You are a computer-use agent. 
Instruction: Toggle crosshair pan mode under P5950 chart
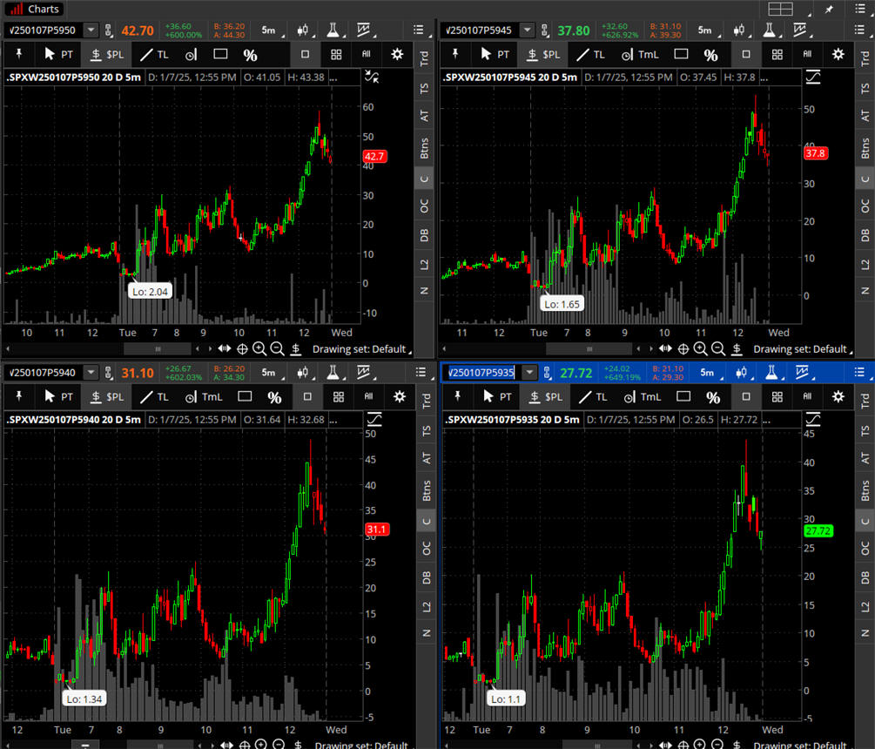click(242, 349)
